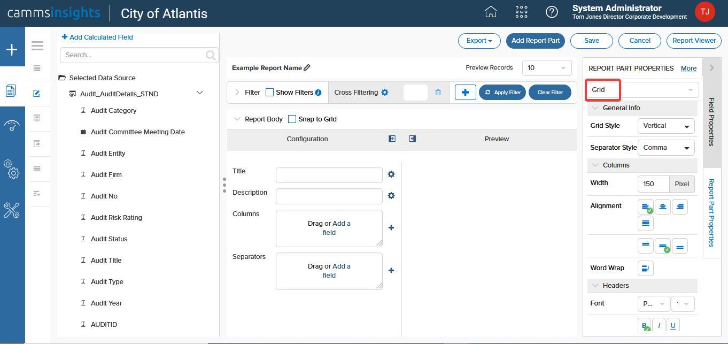Toggle italic header font
The height and width of the screenshot is (344, 728).
(660, 325)
